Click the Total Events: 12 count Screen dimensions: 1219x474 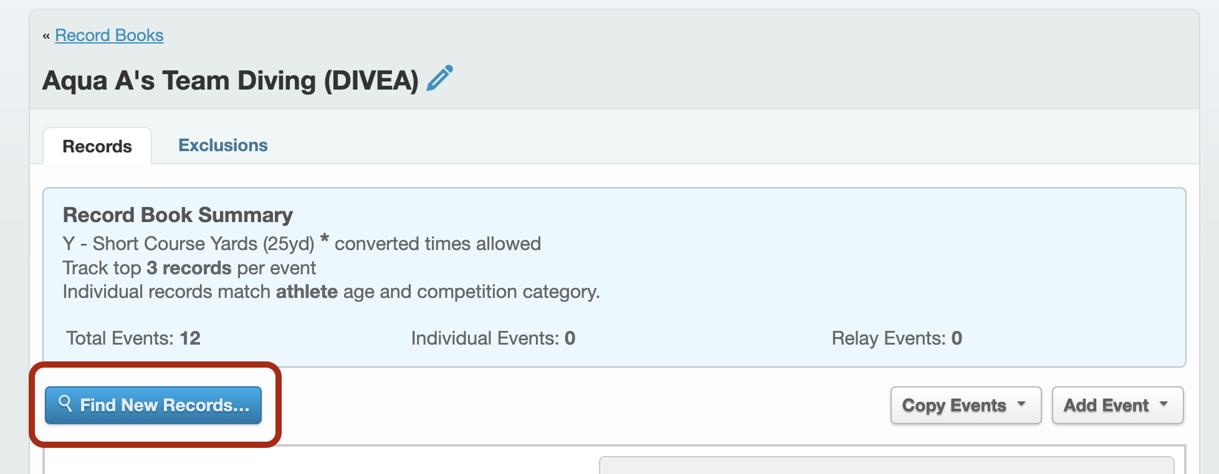(x=133, y=338)
